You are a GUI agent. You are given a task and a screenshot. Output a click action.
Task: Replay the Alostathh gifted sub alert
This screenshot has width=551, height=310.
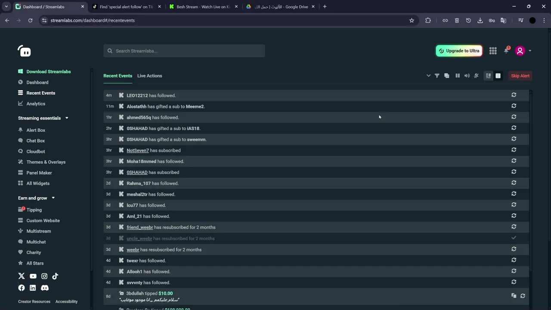point(514,106)
